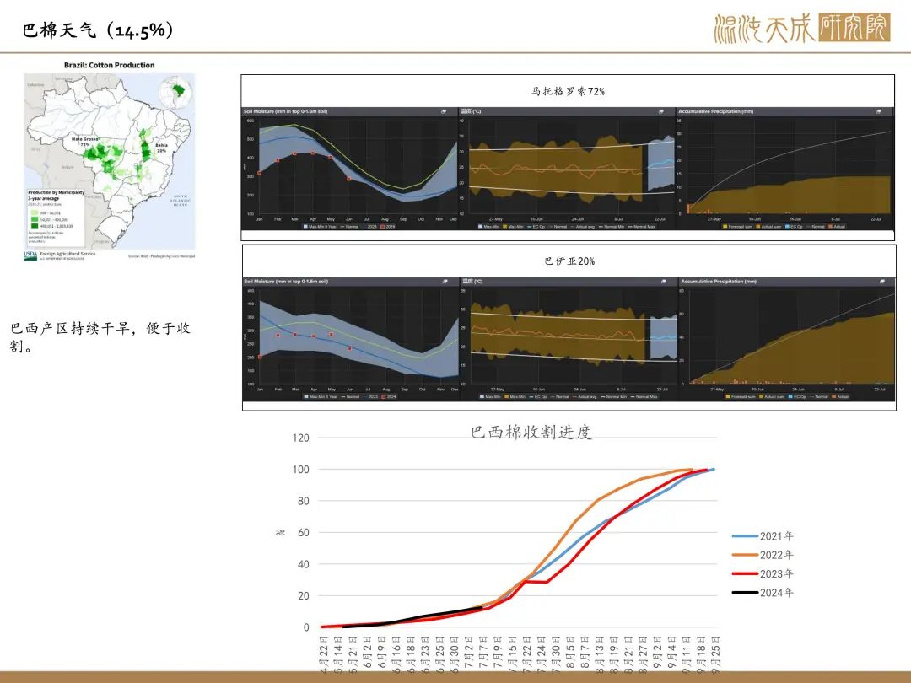
Task: Click the Foreign Agricultural Service caption text
Action: click(x=67, y=254)
